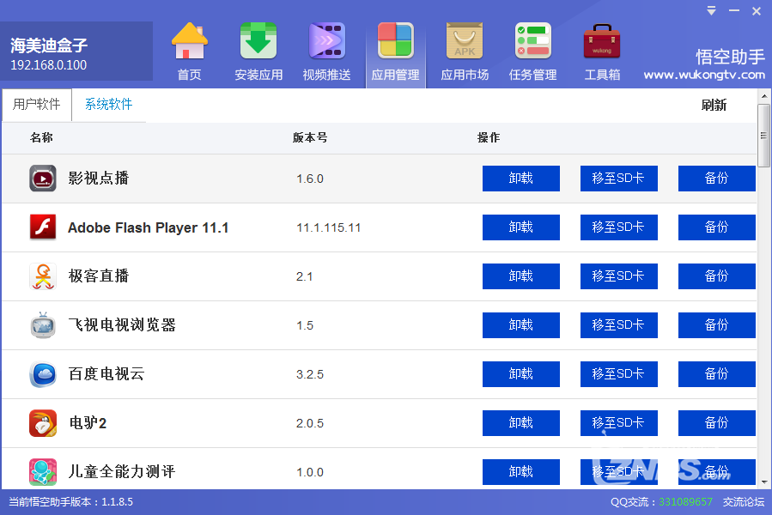Click the 版本号 column header
Viewport: 772px width, 515px height.
click(310, 137)
